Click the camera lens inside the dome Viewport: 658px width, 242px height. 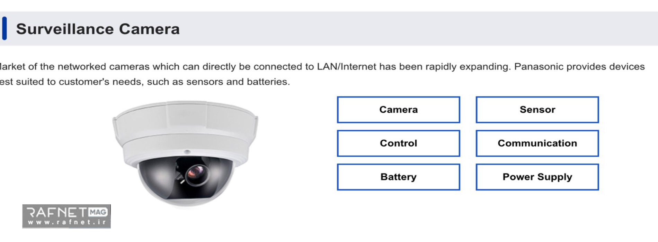pyautogui.click(x=197, y=173)
